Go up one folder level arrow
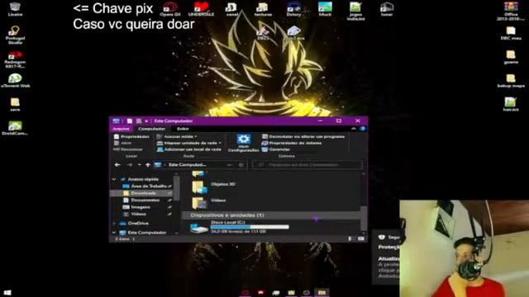The height and width of the screenshot is (297, 529). [x=148, y=165]
